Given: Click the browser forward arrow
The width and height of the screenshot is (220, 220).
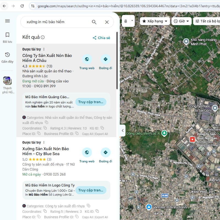Looking at the screenshot, I should (13, 6).
